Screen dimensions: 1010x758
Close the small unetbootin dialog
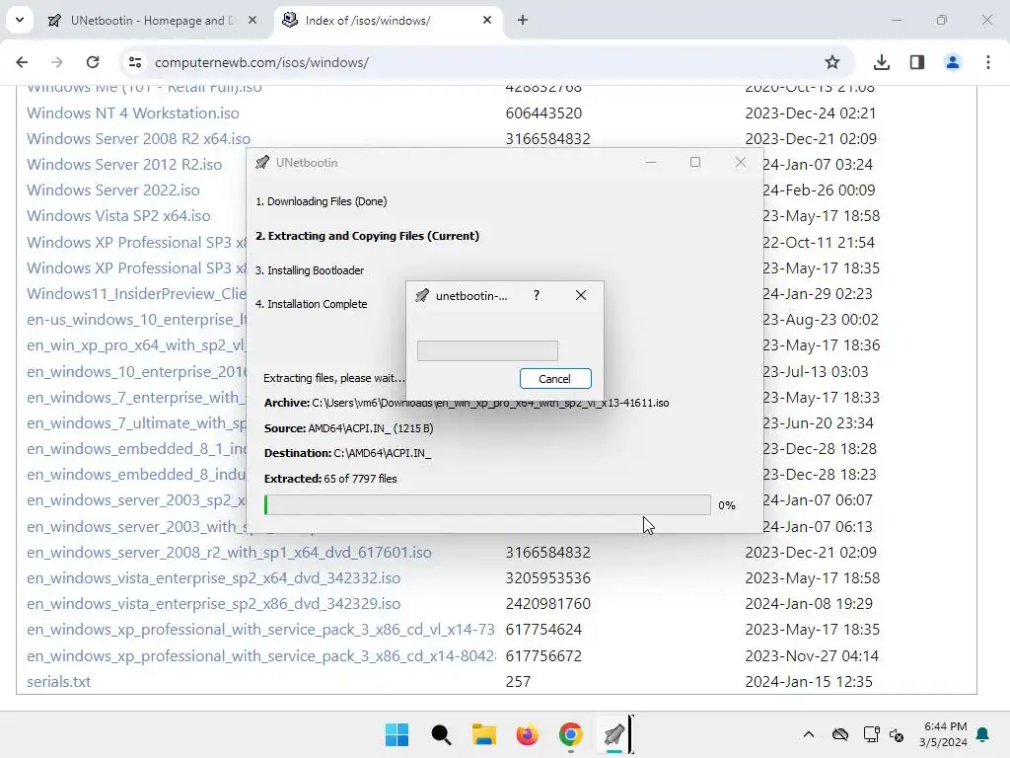tap(581, 295)
